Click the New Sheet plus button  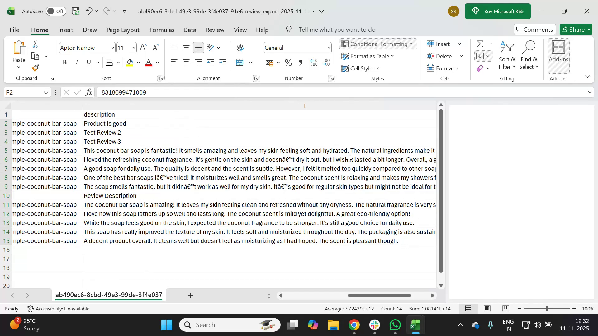coord(190,295)
